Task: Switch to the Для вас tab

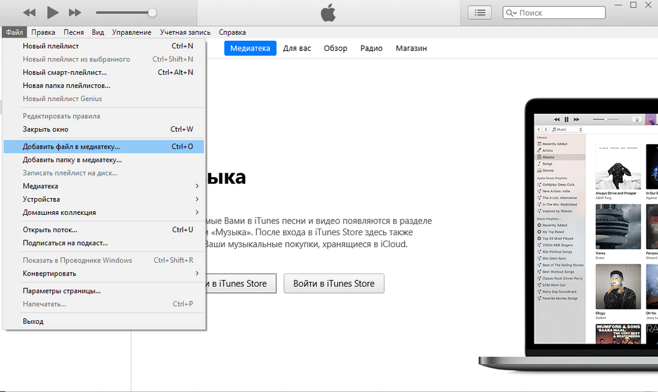Action: tap(297, 48)
